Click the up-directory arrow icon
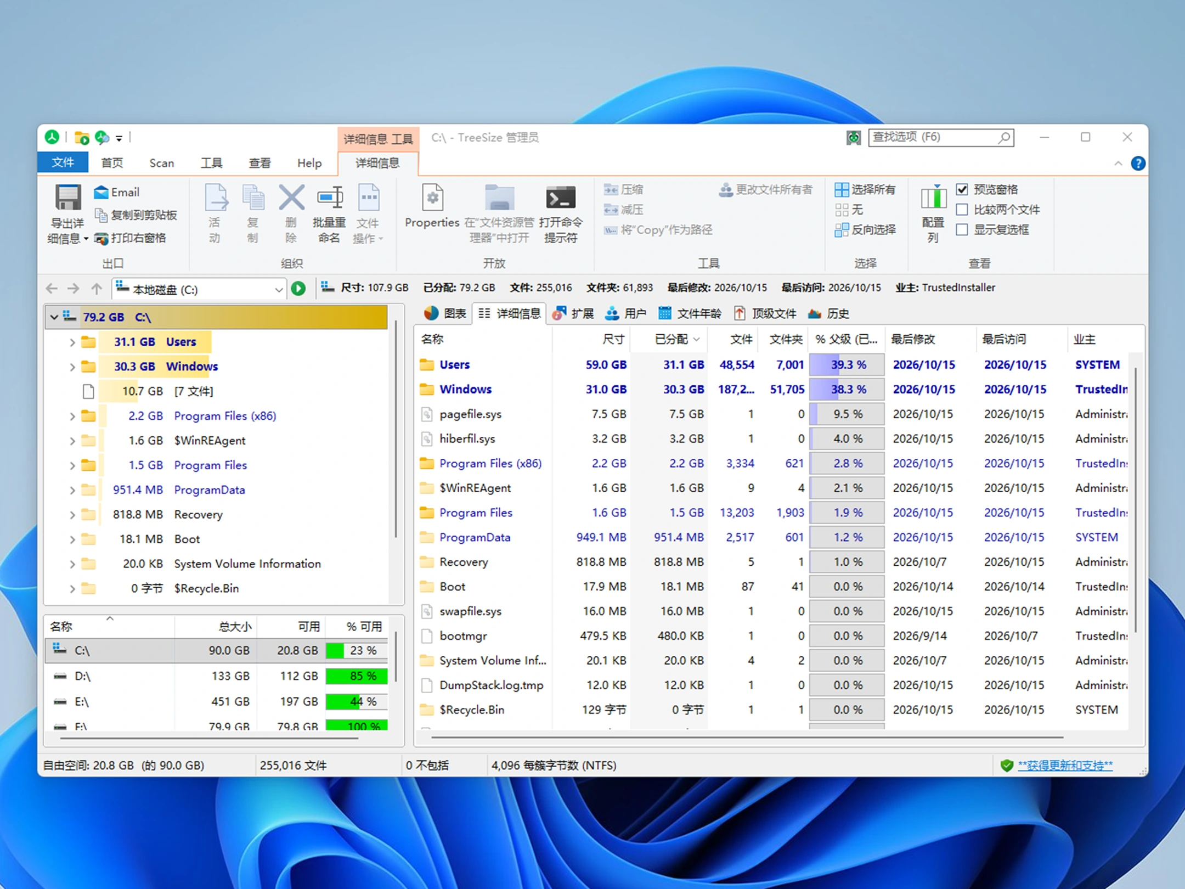This screenshot has width=1185, height=889. pyautogui.click(x=97, y=289)
